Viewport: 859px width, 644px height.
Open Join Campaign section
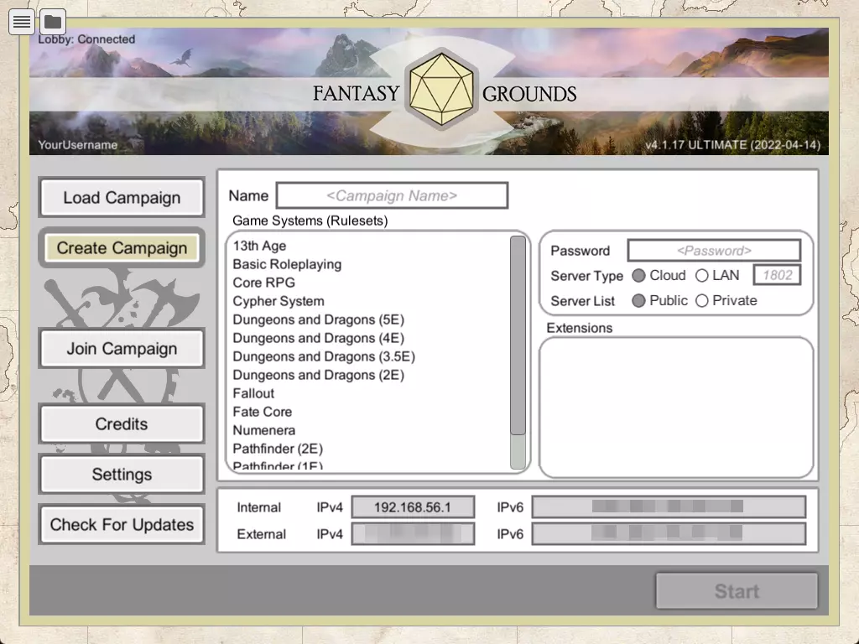click(122, 349)
